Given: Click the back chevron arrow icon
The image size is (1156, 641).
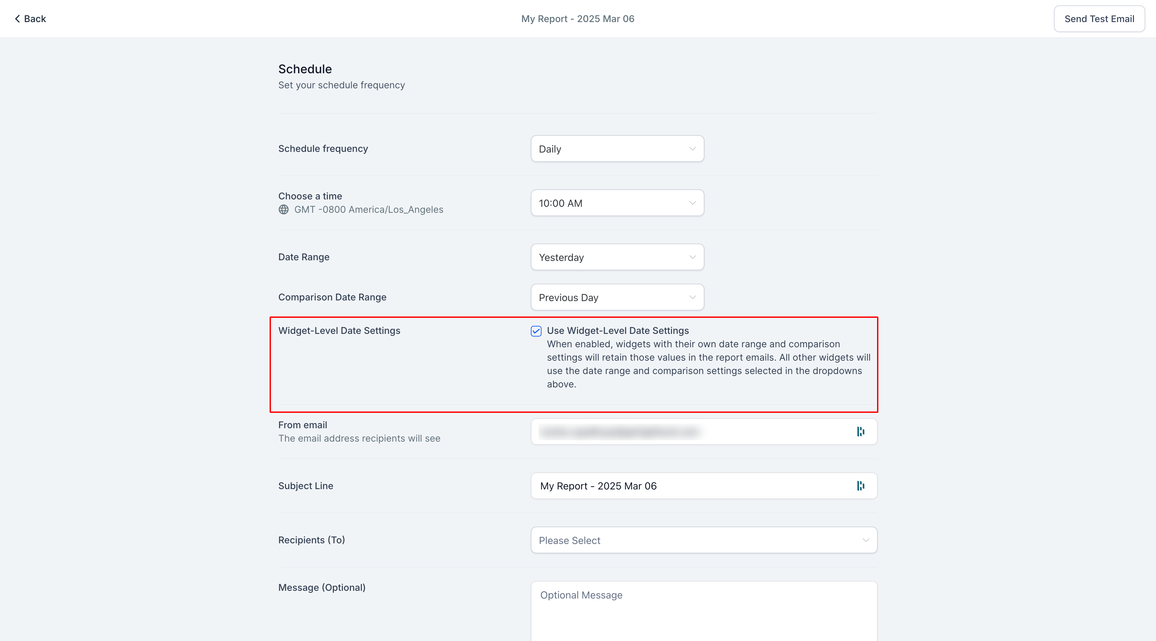Looking at the screenshot, I should (x=17, y=18).
